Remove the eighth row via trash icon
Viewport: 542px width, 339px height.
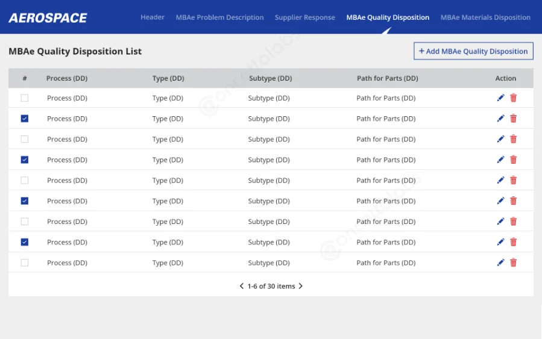513,242
